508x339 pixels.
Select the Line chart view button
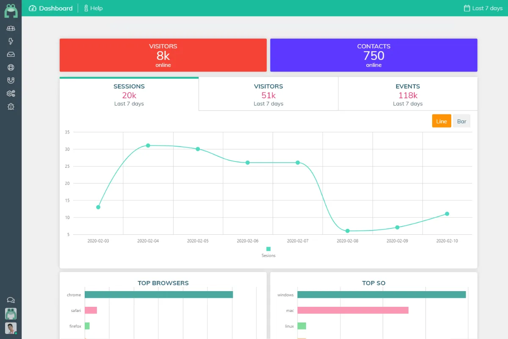442,121
